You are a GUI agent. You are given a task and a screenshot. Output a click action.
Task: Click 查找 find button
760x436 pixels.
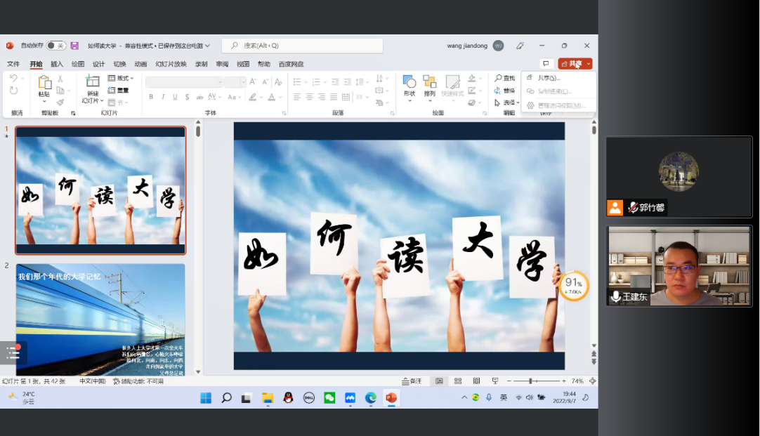[505, 78]
